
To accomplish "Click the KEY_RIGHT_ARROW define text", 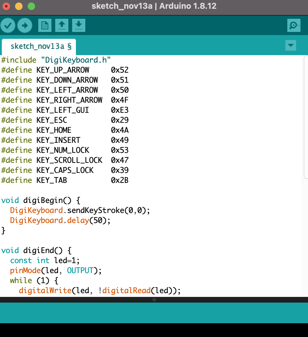I will click(x=69, y=100).
